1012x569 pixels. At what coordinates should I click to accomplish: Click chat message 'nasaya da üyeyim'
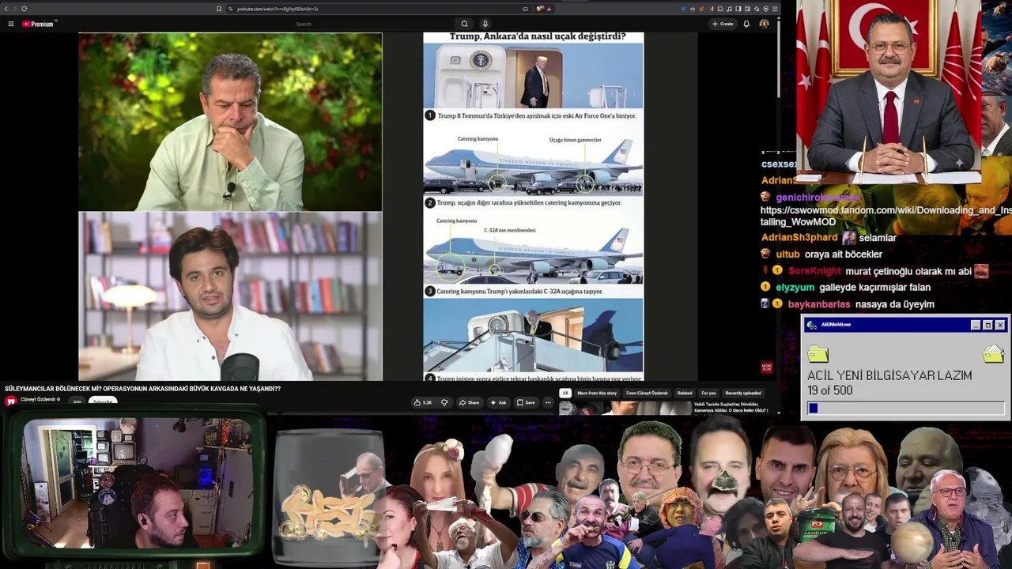[894, 304]
